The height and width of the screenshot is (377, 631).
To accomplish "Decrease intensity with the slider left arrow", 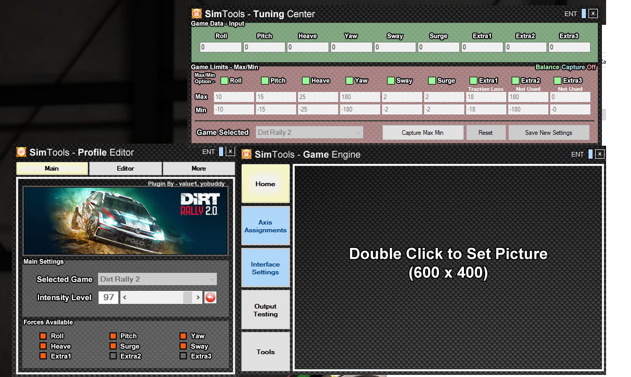I will tap(125, 298).
